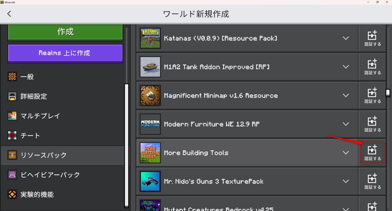
Task: Click the left sidebar scrollbar handle
Action: tap(126, 146)
